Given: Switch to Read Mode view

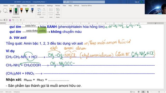Looking at the screenshot, I should pyautogui.click(x=139, y=92).
